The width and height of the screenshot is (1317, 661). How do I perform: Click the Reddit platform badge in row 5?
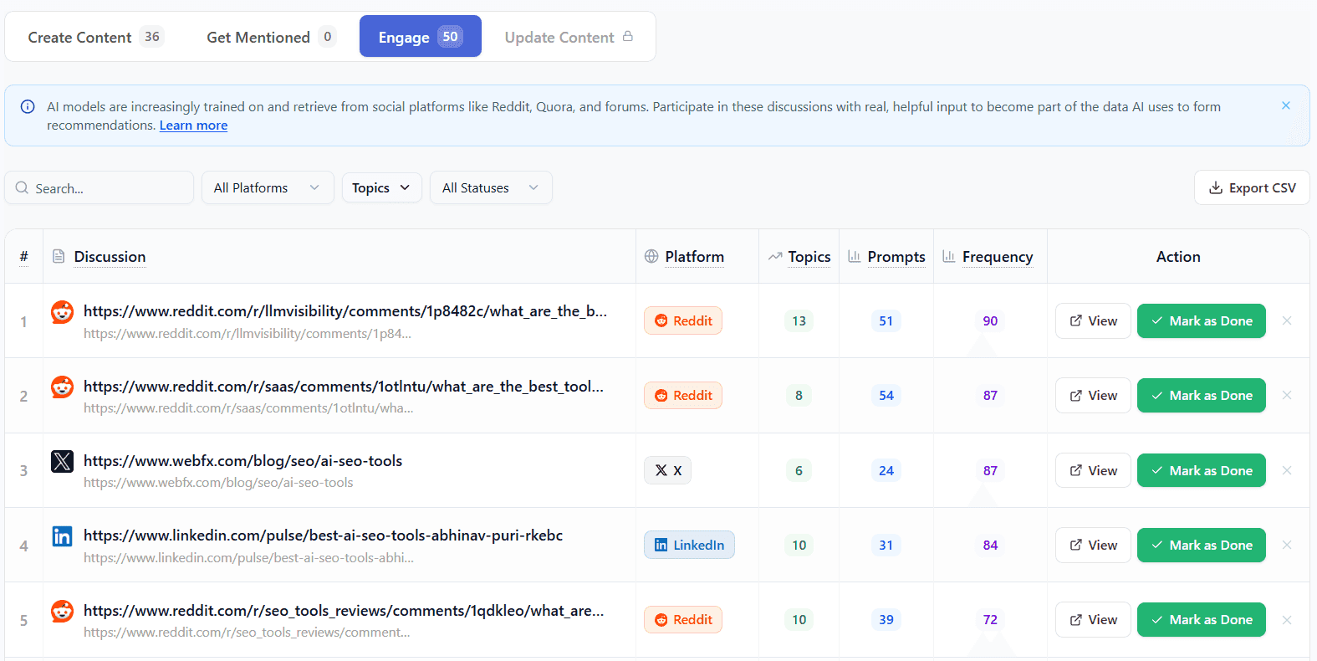(x=683, y=619)
